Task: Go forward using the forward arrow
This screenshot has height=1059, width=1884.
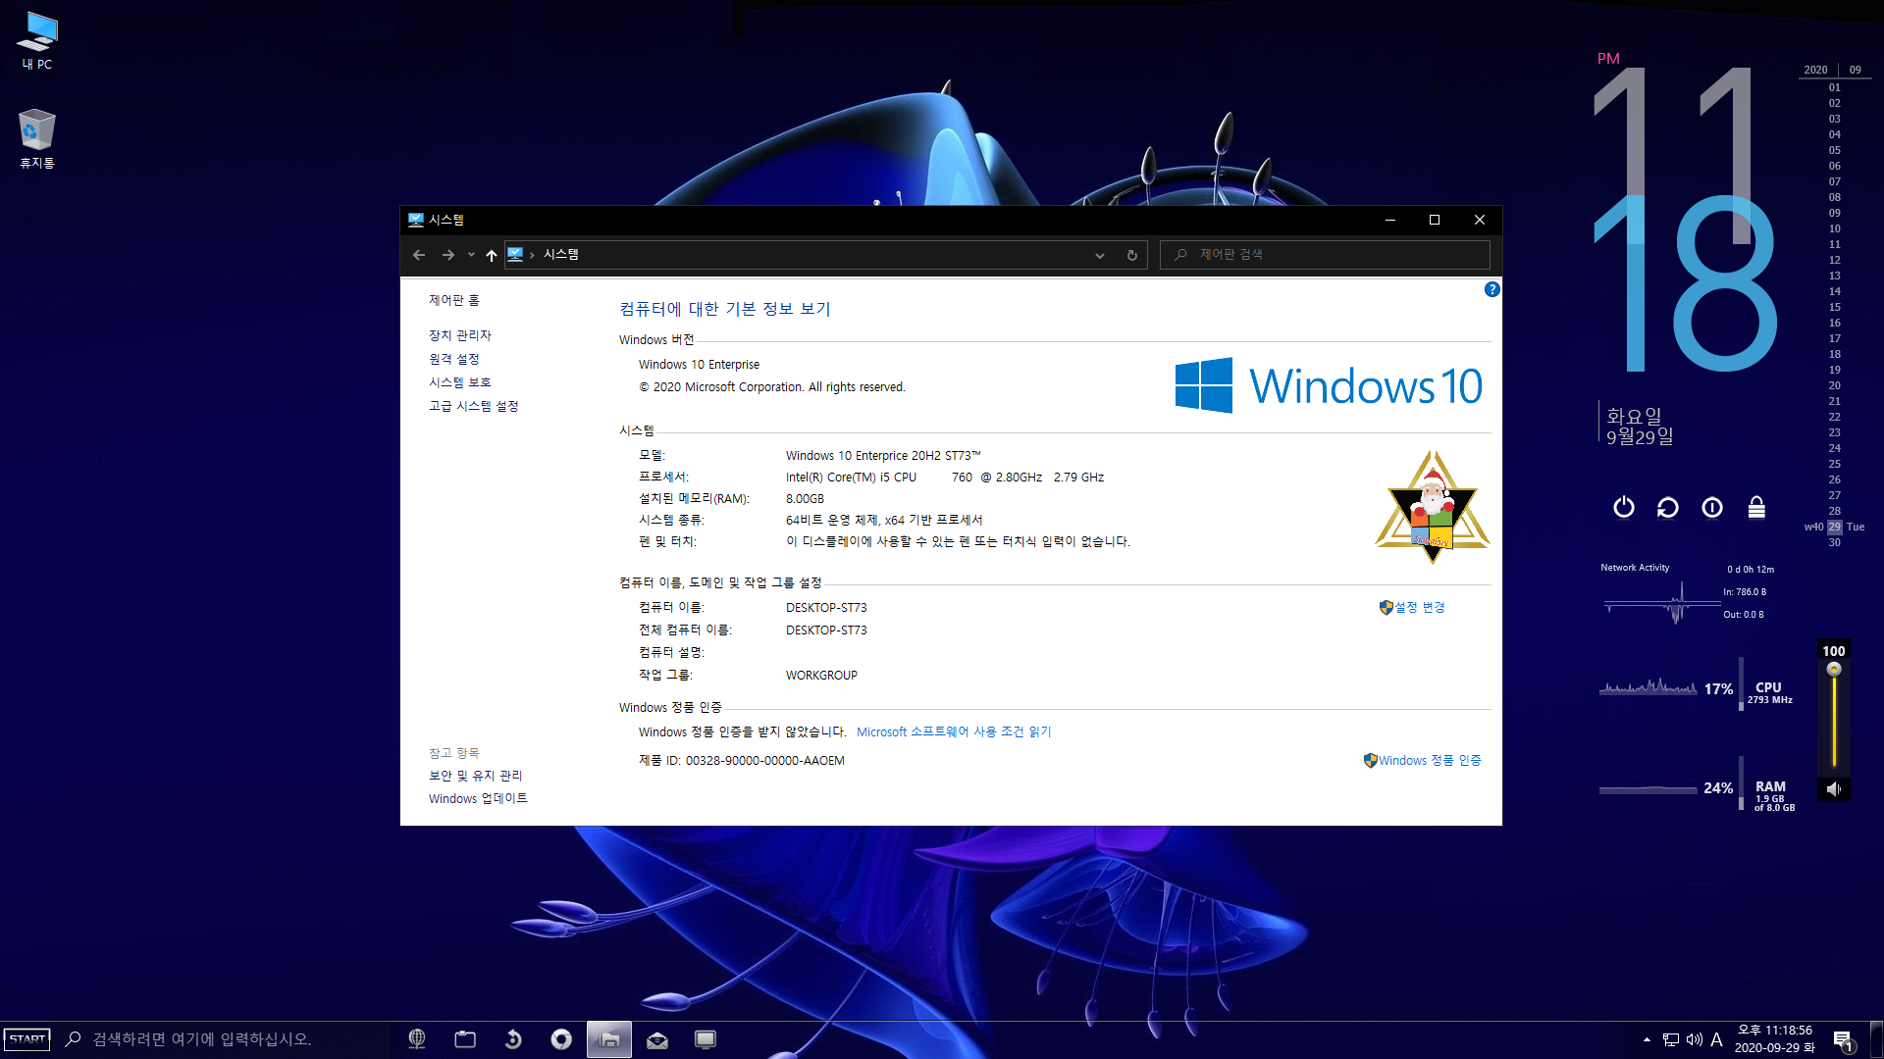Action: pyautogui.click(x=448, y=255)
